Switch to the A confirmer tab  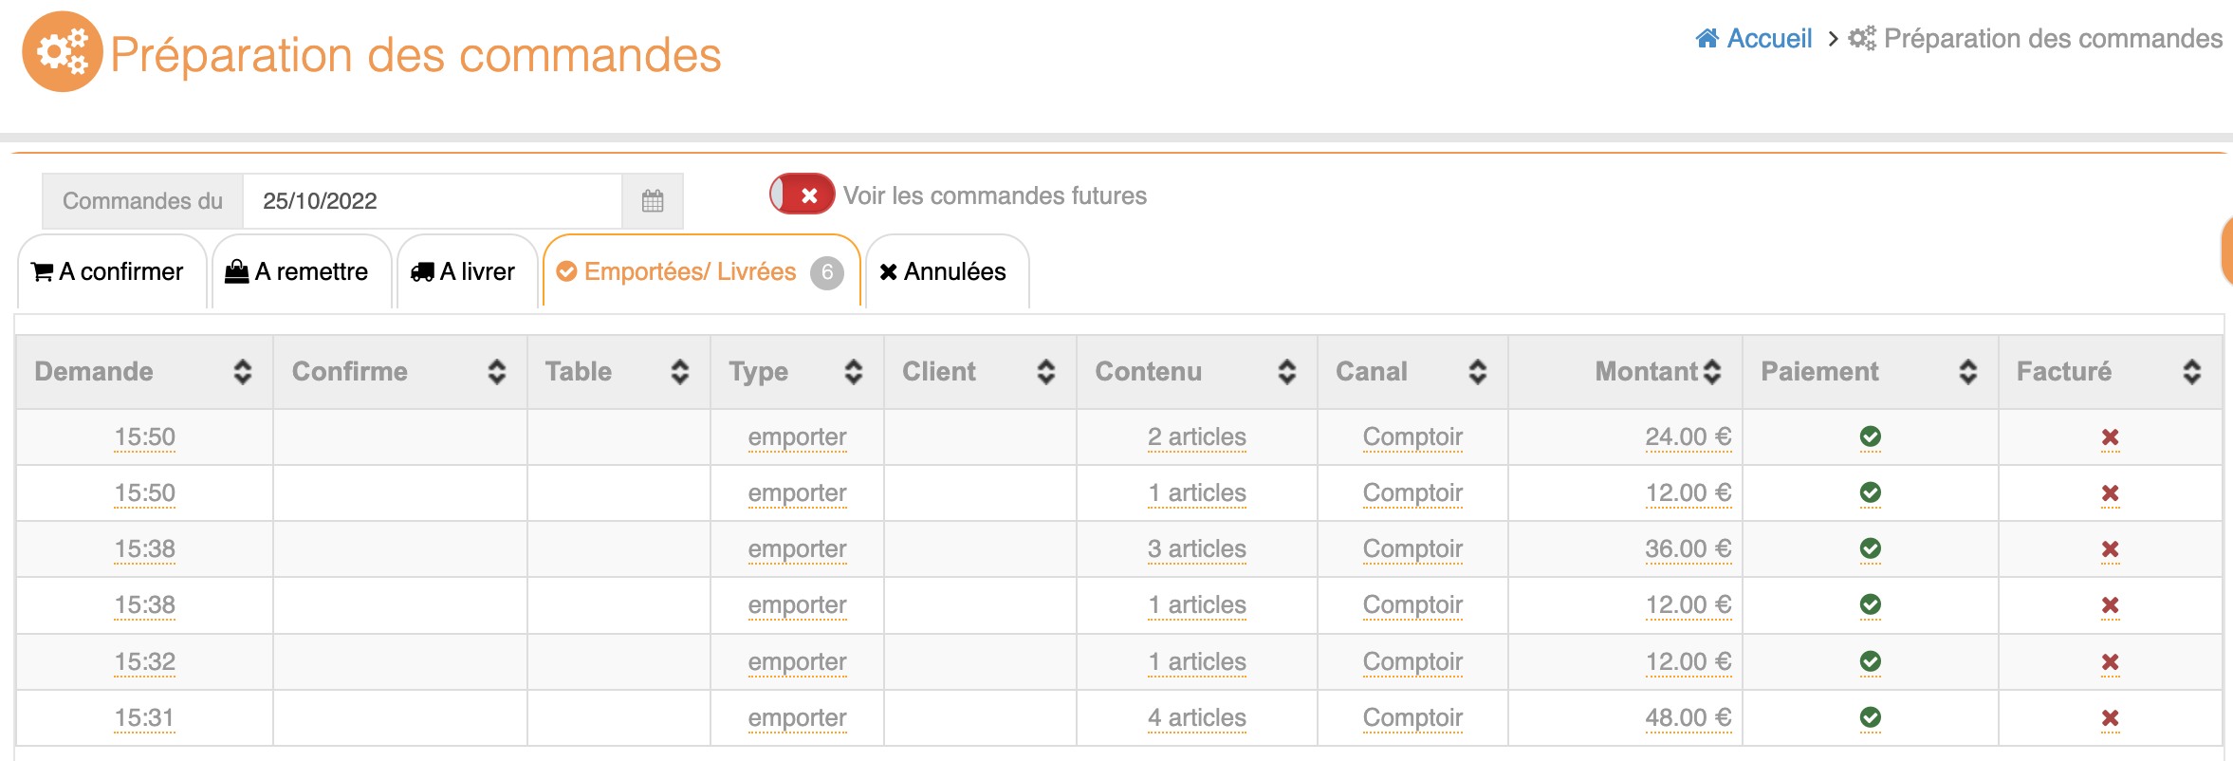(111, 272)
